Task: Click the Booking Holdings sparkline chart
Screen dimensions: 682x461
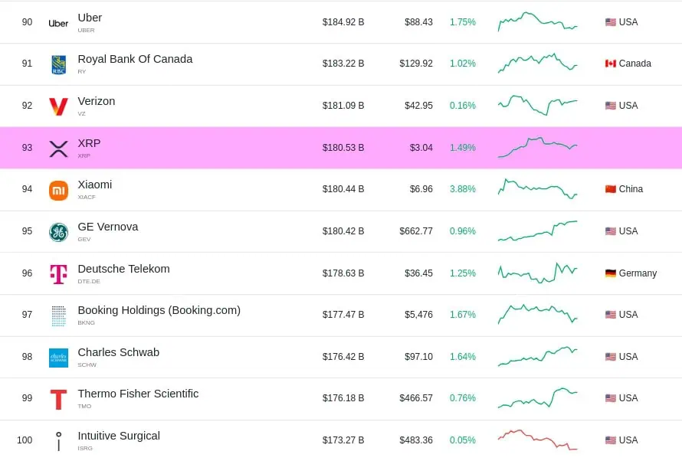Action: 538,314
